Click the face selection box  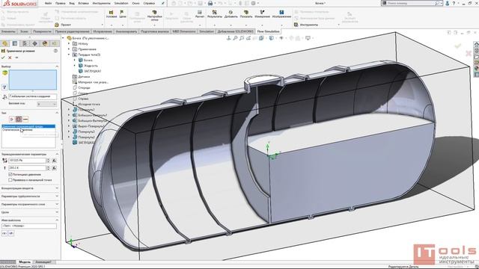coord(33,80)
